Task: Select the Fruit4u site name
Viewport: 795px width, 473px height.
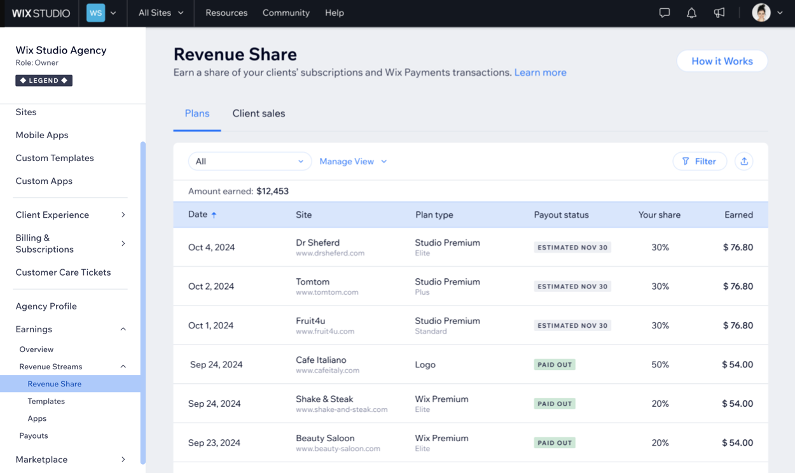Action: 310,321
